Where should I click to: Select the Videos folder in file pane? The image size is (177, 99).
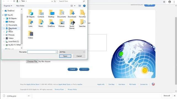pos(30,35)
